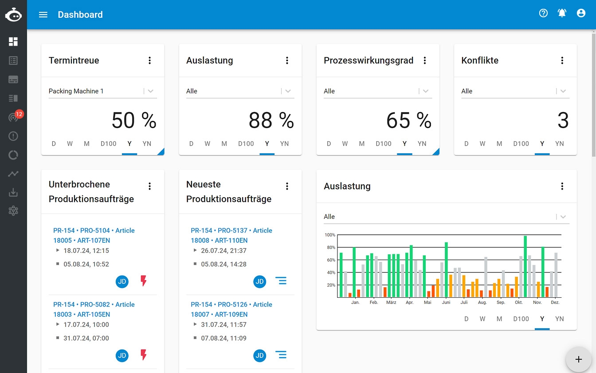Click the floating plus add button

click(578, 359)
